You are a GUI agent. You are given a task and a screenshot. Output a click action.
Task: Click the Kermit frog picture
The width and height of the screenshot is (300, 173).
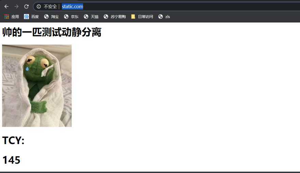pos(37,86)
